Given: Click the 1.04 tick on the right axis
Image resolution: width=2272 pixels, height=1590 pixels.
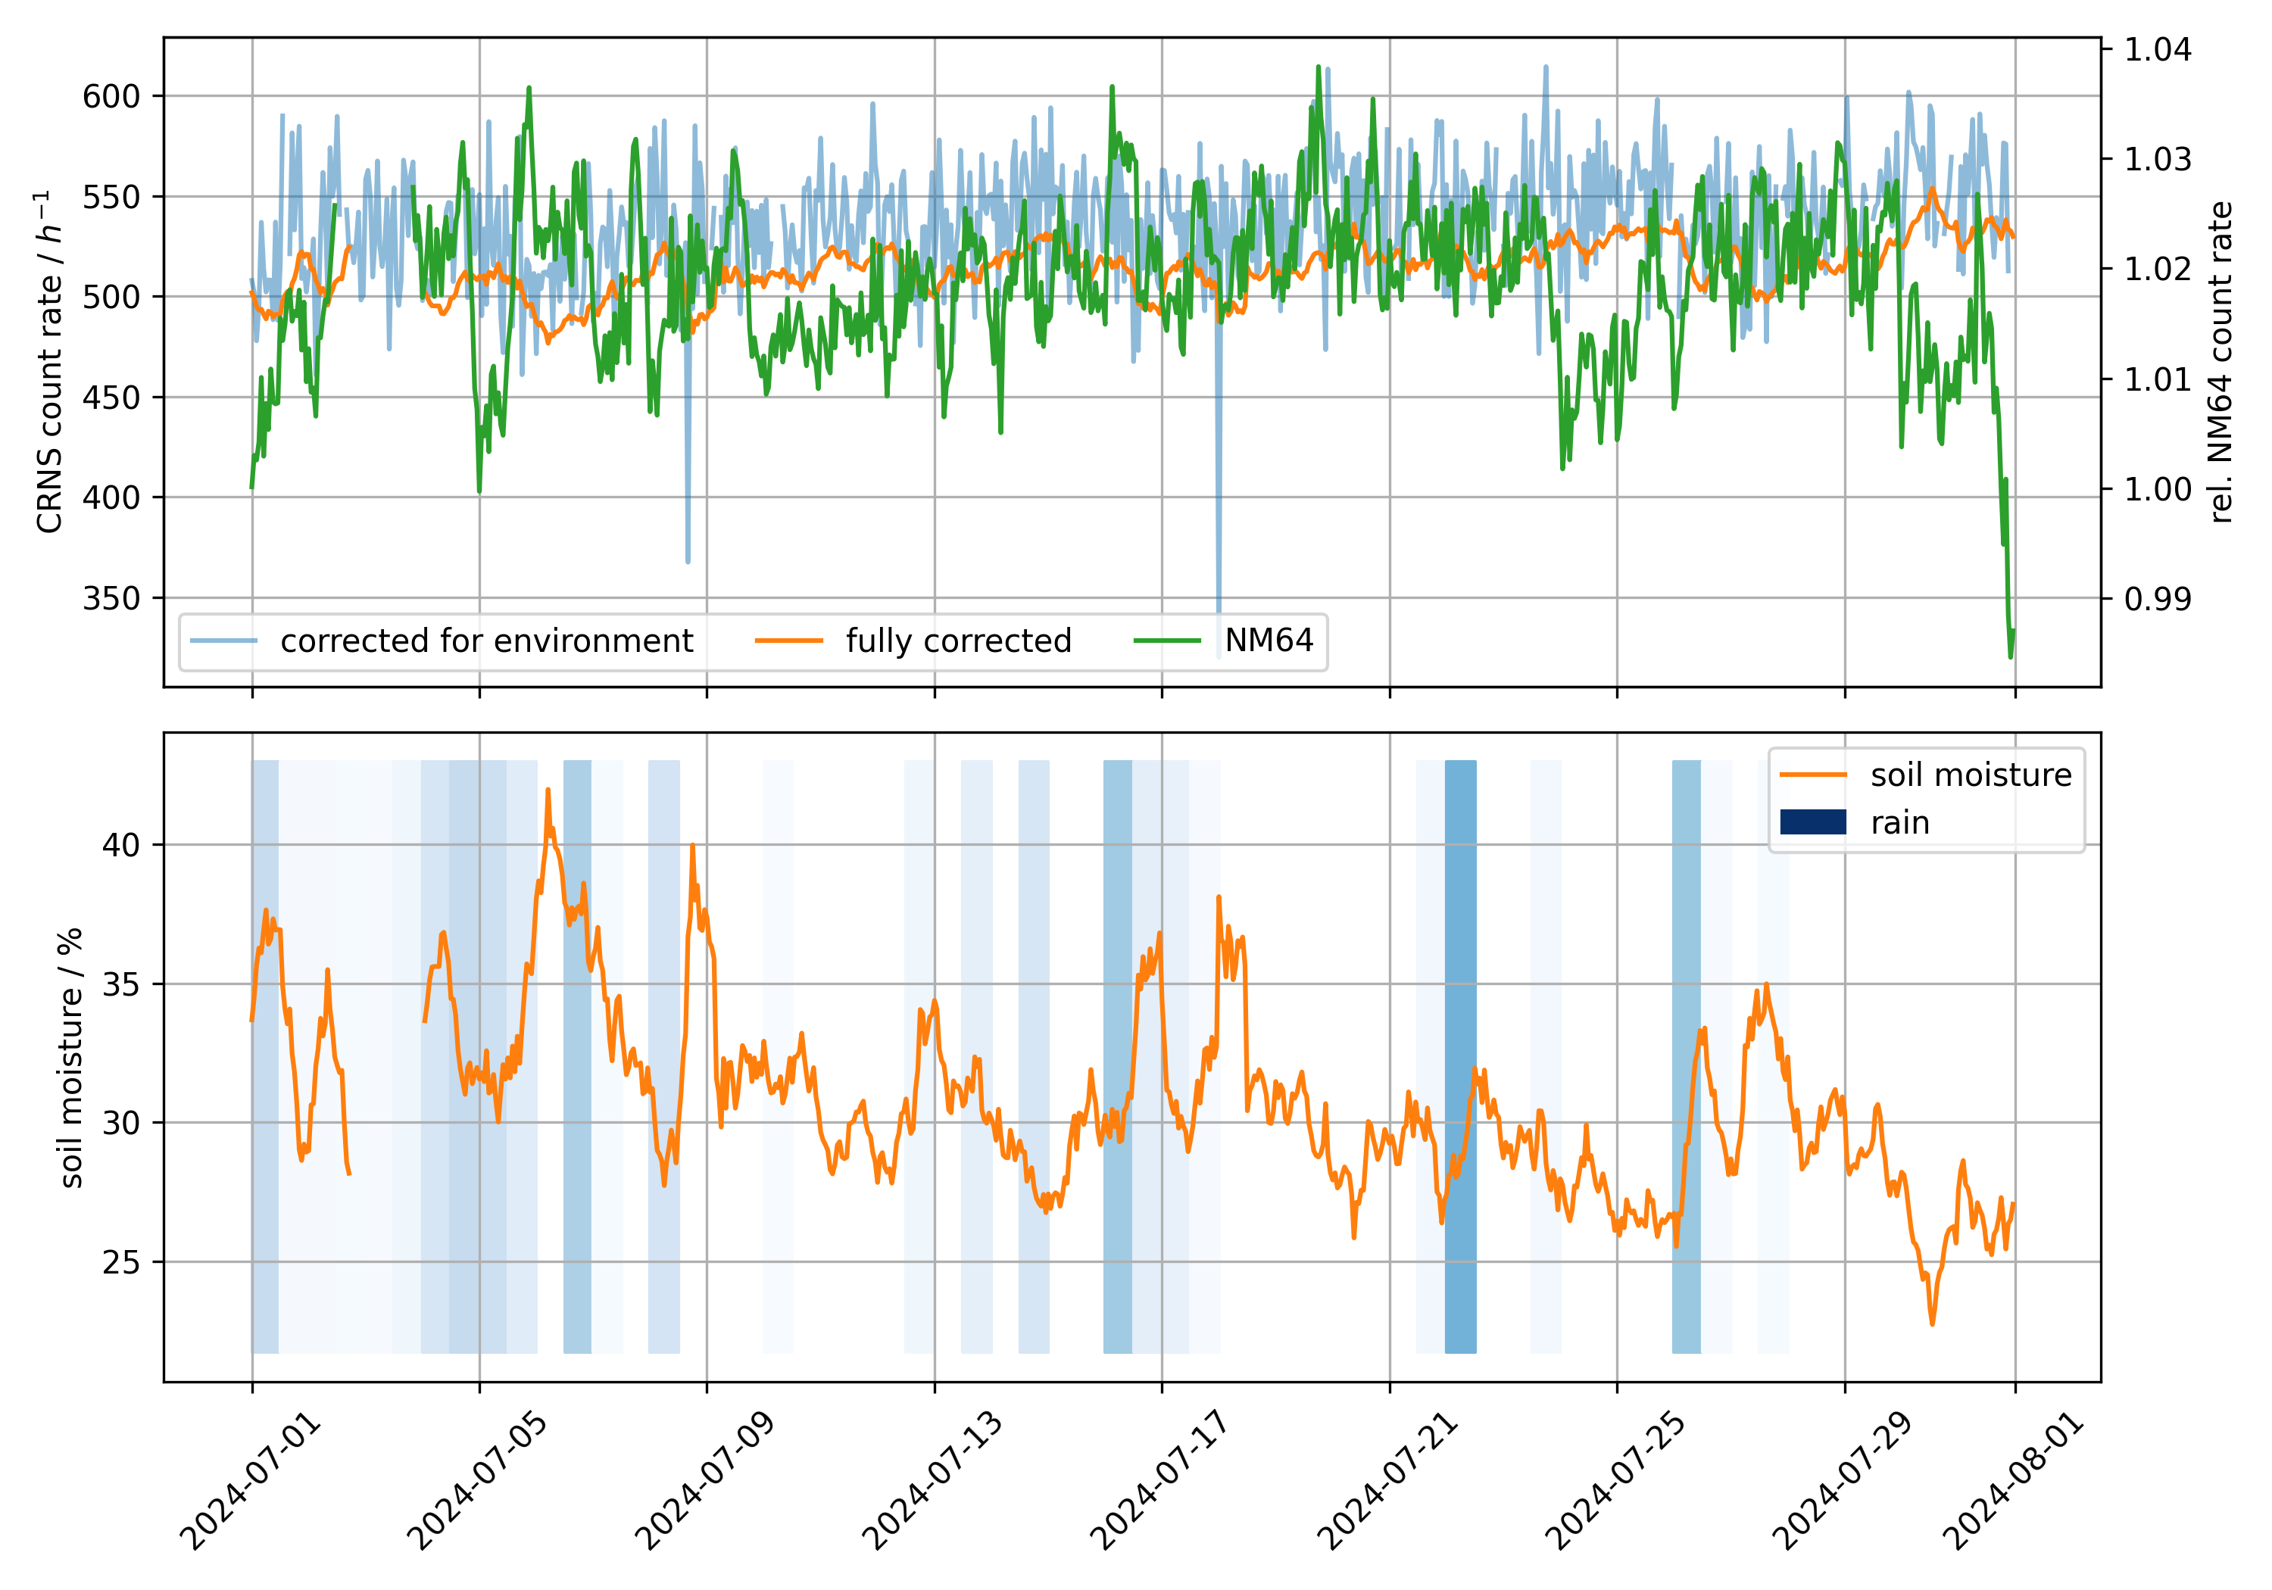Looking at the screenshot, I should coord(2157,49).
